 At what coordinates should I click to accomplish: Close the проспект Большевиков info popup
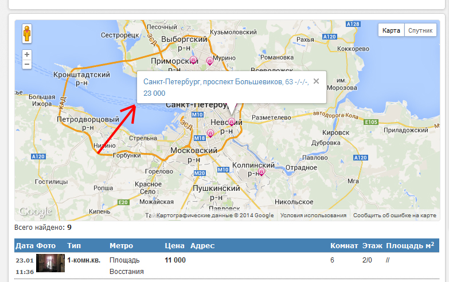316,81
